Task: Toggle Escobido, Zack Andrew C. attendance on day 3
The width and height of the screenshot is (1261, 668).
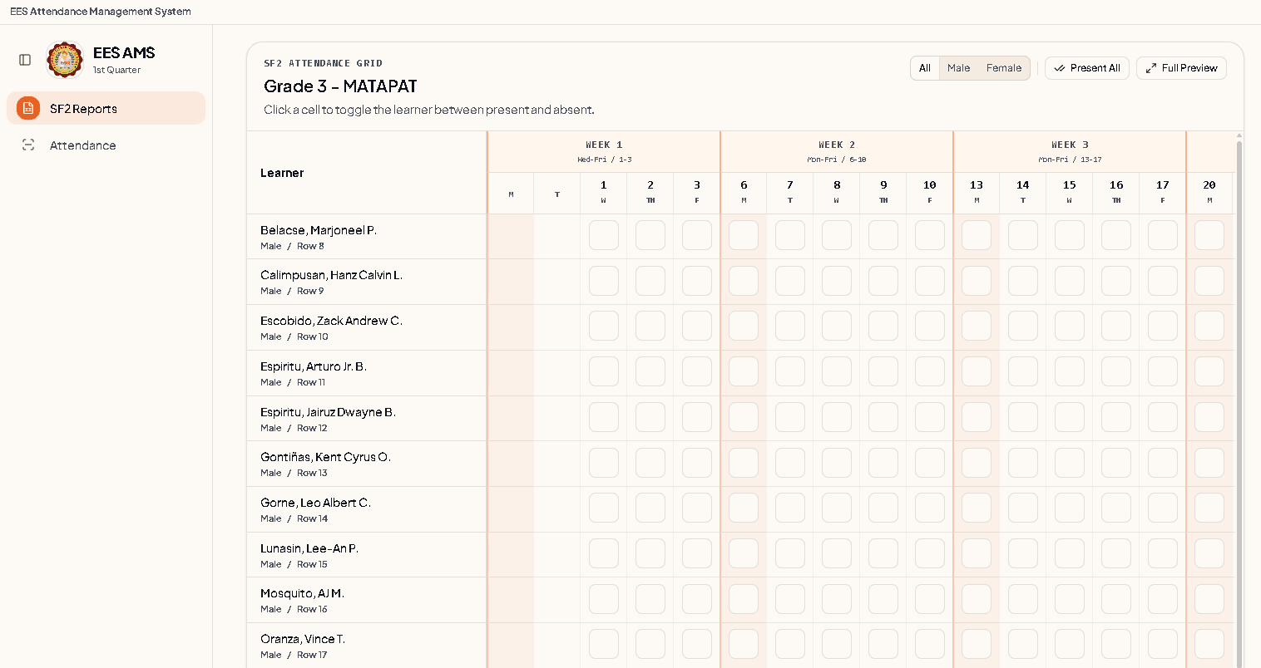Action: tap(697, 327)
